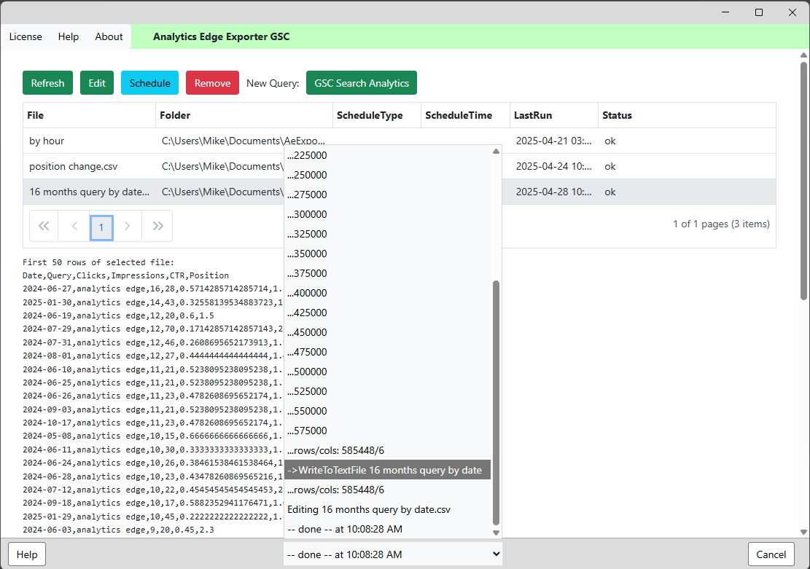The height and width of the screenshot is (569, 810).
Task: Click the Help button in the bottom bar
Action: tap(27, 554)
